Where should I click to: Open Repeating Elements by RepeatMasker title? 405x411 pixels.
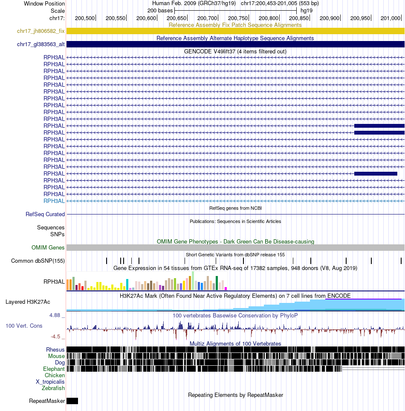(x=235, y=395)
